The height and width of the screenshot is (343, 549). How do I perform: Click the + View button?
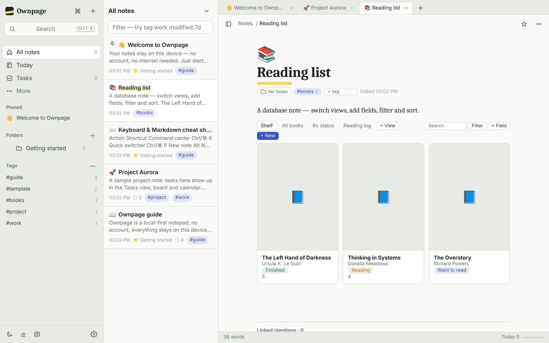point(387,126)
